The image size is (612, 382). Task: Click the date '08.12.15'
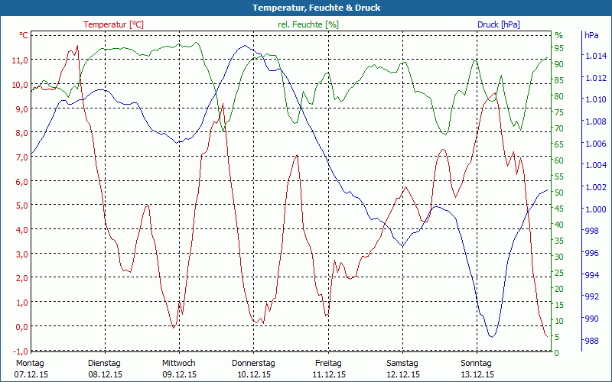106,374
